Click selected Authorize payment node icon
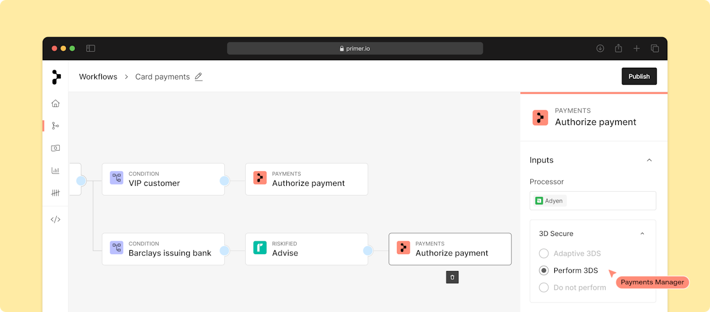This screenshot has width=710, height=312. point(403,248)
